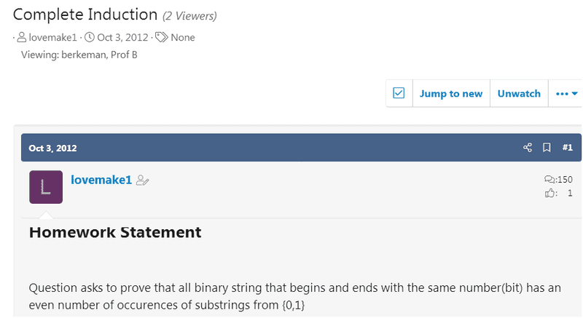Viewport: 583px width, 318px height.
Task: Bookmark post using the bookmark icon
Action: pyautogui.click(x=547, y=148)
